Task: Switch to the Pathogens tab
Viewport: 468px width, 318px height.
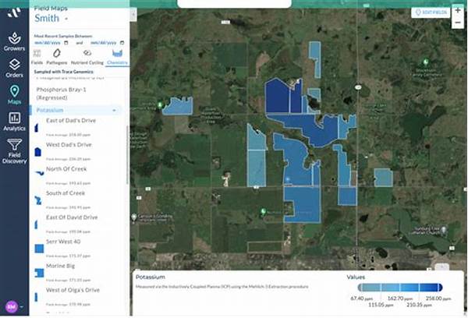Action: point(57,56)
